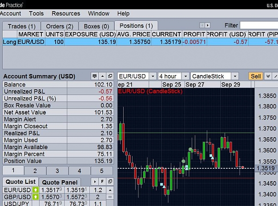Open the 4 hour timeframe dropdown arrow
The width and height of the screenshot is (278, 206).
(x=185, y=76)
